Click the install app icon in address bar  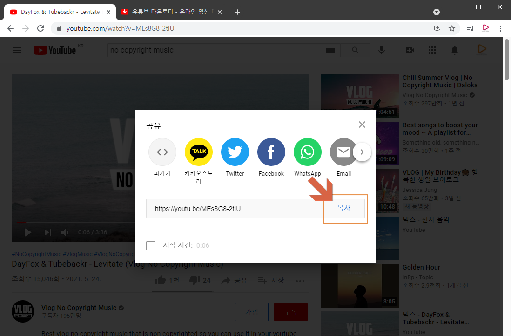[x=437, y=28]
